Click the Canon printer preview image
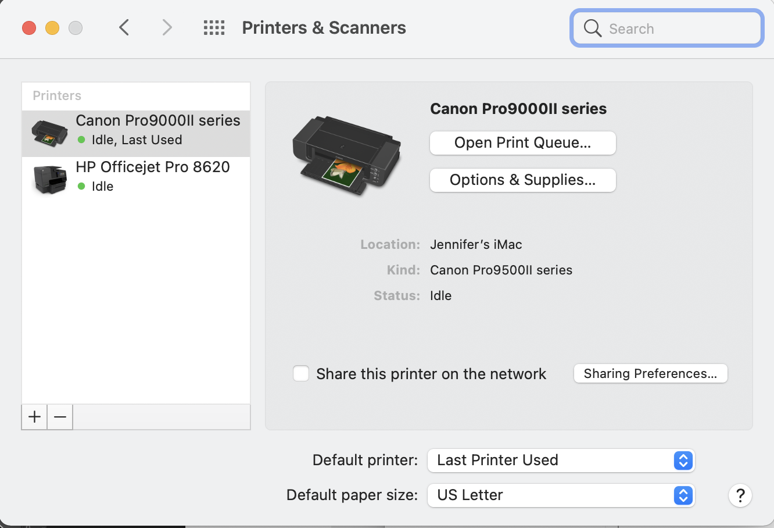This screenshot has height=528, width=774. [x=347, y=155]
